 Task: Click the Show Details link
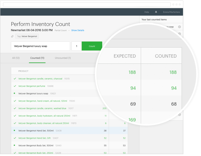tap(78, 30)
